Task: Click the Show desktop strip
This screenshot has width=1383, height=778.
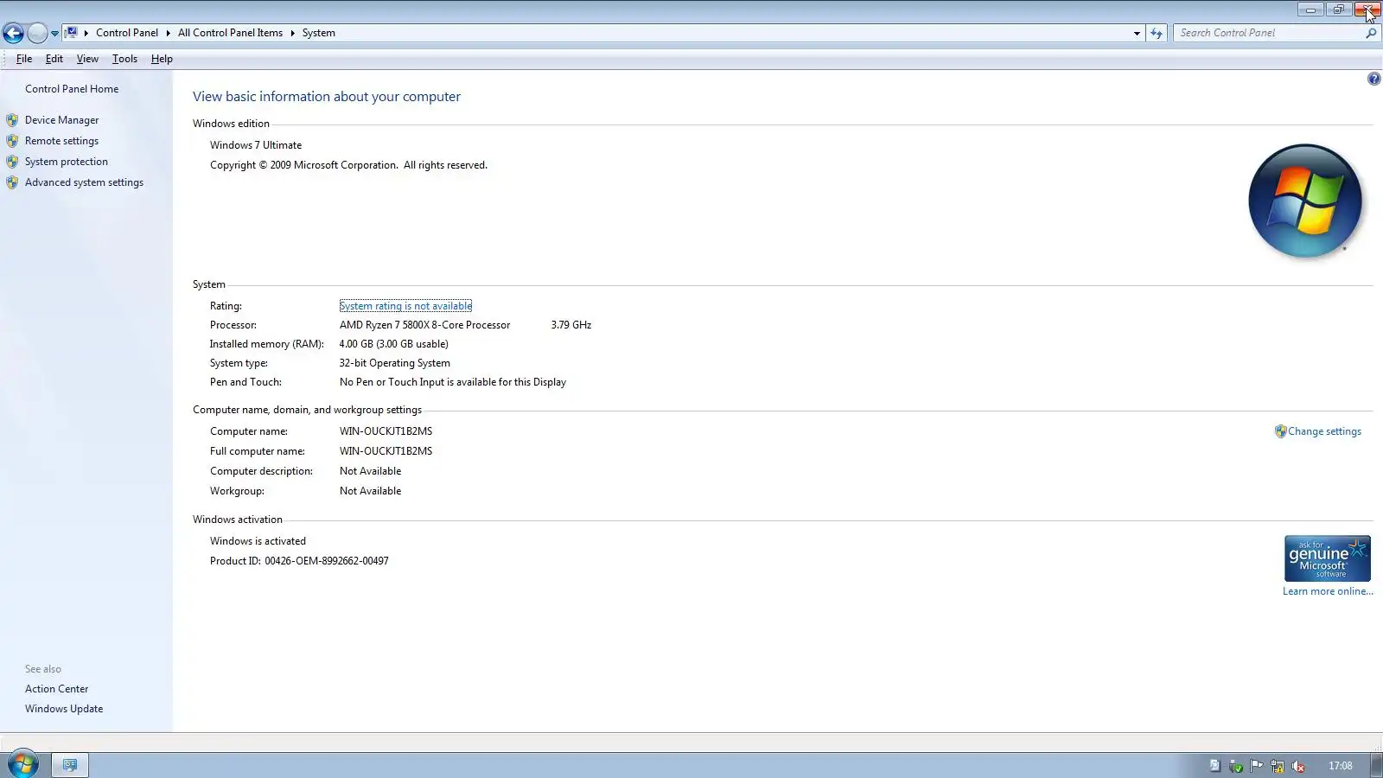Action: [x=1377, y=765]
